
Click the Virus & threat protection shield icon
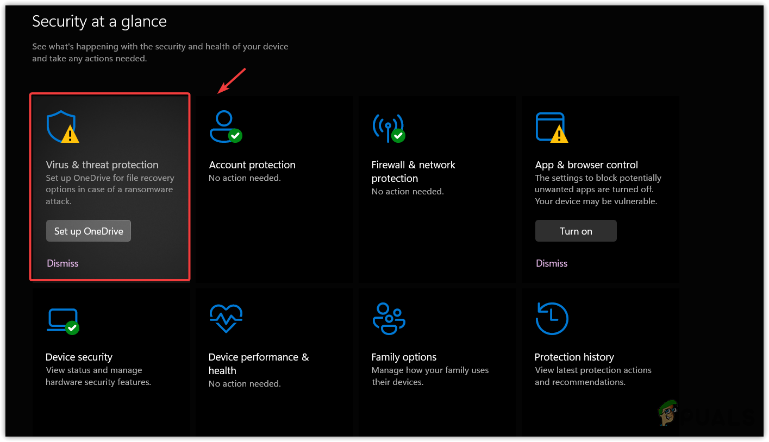pyautogui.click(x=61, y=127)
